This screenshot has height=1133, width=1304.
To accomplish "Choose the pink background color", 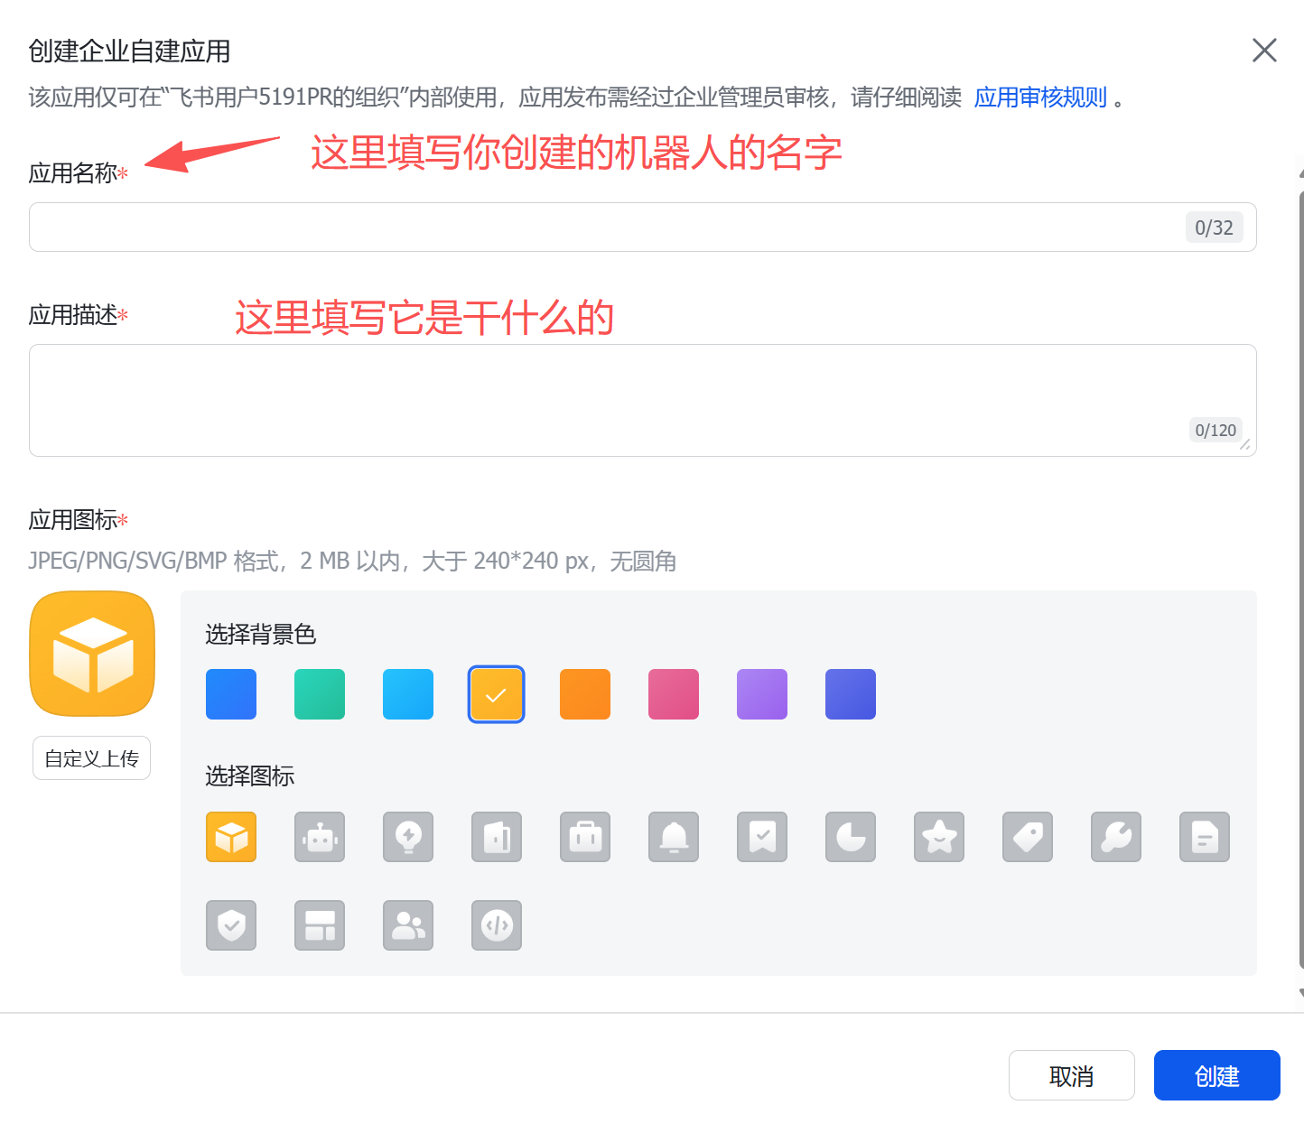I will click(x=673, y=693).
